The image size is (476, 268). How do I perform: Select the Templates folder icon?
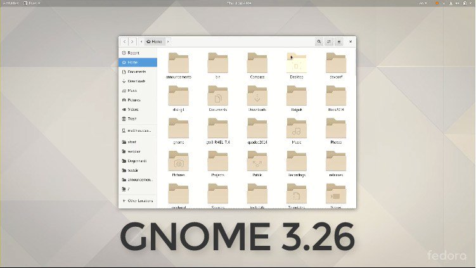pos(297,194)
